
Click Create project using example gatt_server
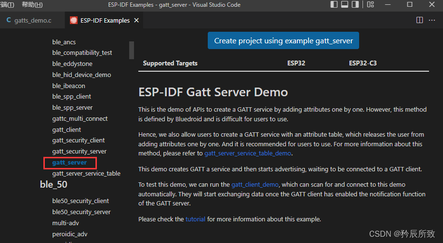click(x=283, y=41)
